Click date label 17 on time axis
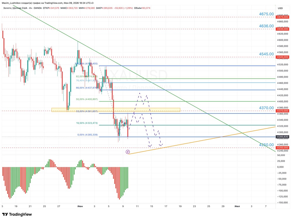This screenshot has width=292, height=220. pos(166,206)
